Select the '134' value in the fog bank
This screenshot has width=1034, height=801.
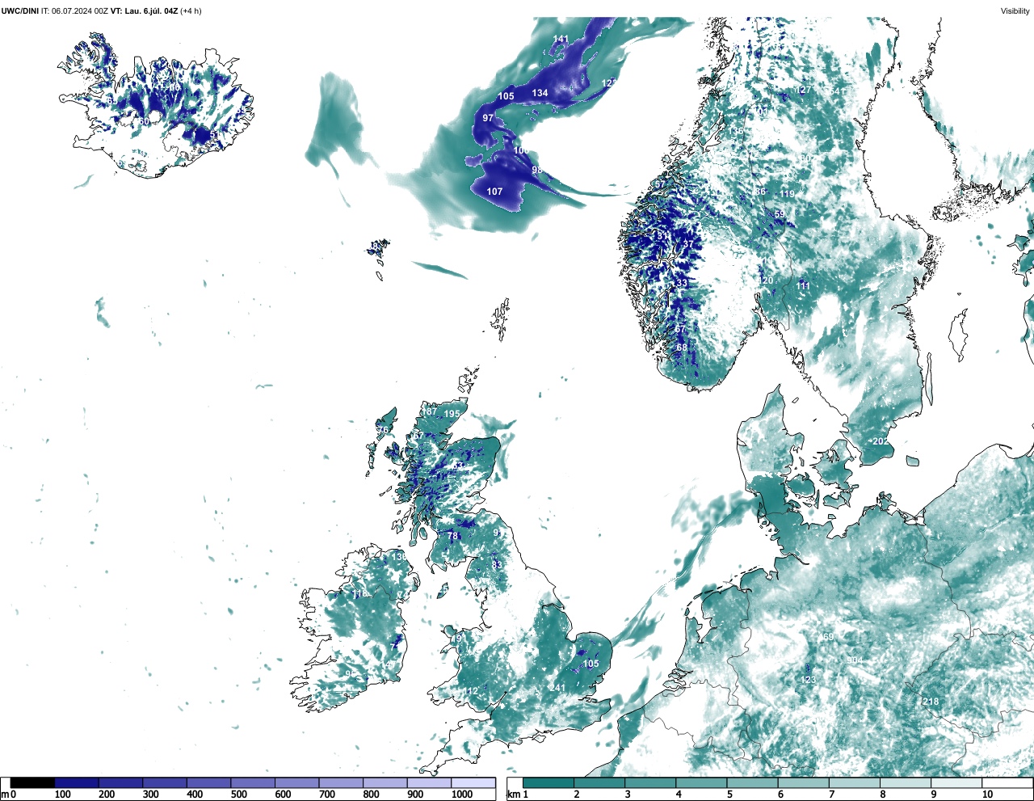(540, 93)
